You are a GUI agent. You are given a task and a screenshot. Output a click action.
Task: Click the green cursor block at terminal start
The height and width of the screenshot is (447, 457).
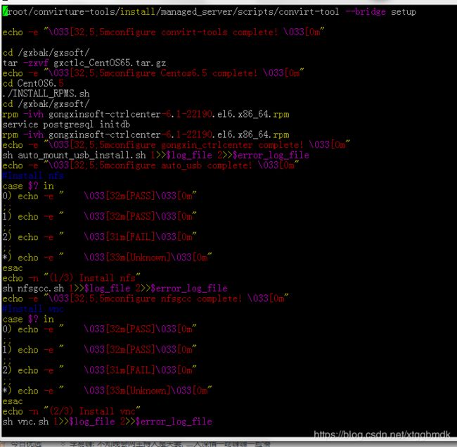[x=5, y=12]
